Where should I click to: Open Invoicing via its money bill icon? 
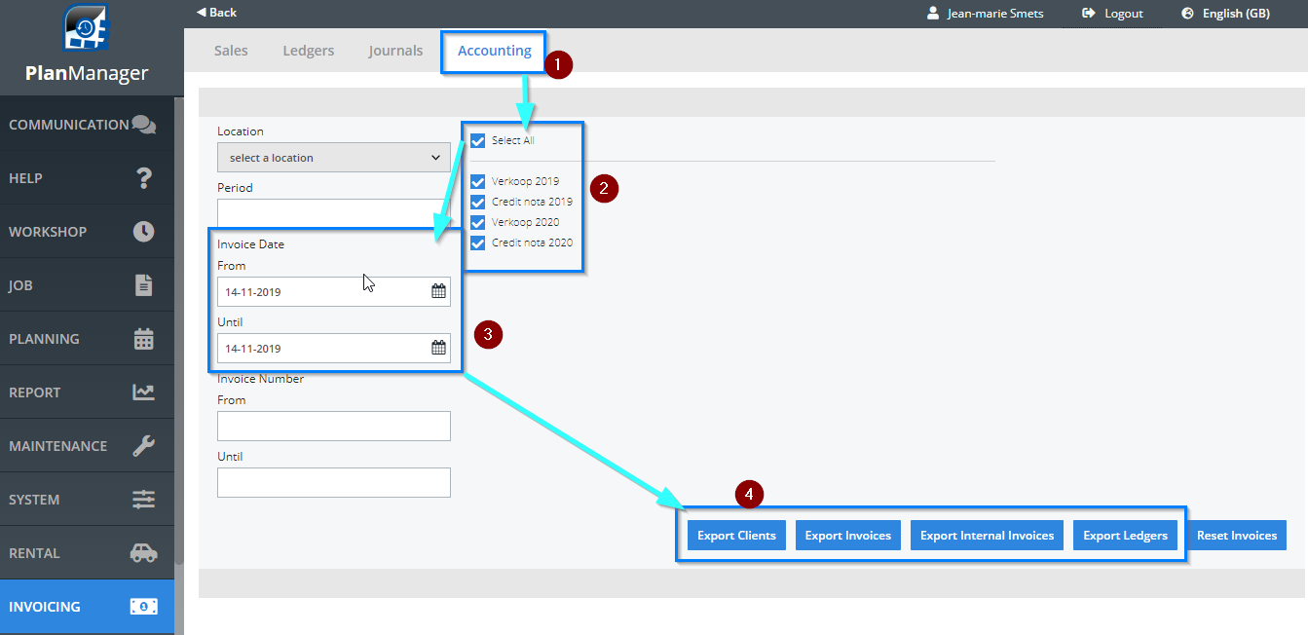click(x=143, y=607)
